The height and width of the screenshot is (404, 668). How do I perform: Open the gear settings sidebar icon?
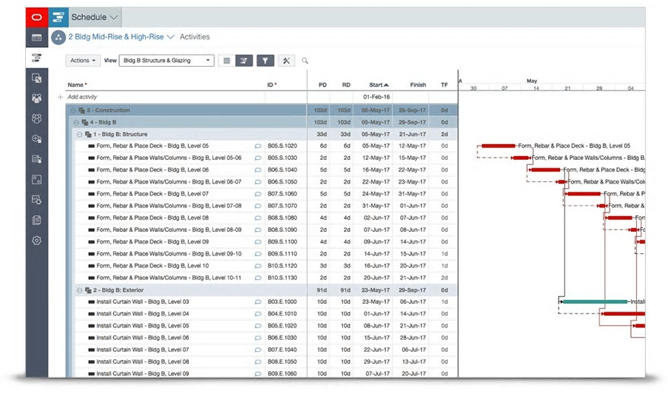point(36,240)
